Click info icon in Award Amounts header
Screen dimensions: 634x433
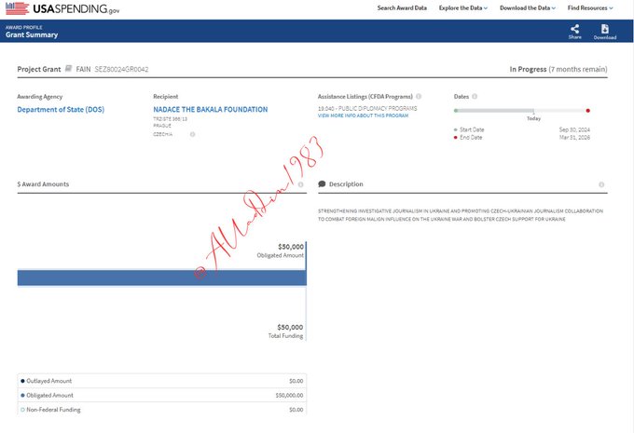click(x=301, y=184)
